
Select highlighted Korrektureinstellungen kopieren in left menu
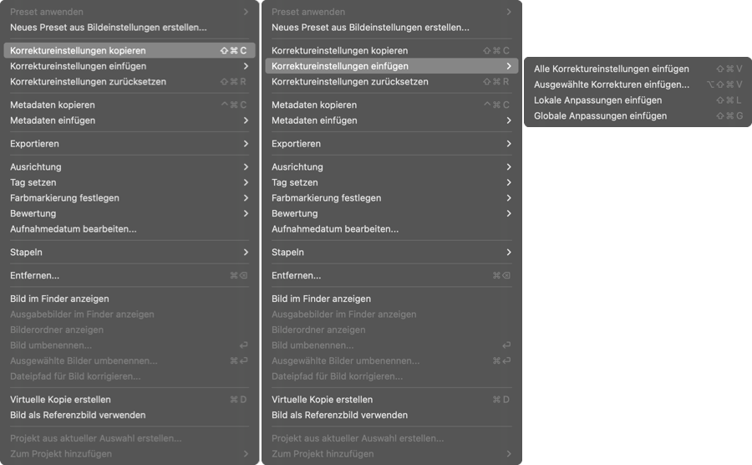[129, 50]
